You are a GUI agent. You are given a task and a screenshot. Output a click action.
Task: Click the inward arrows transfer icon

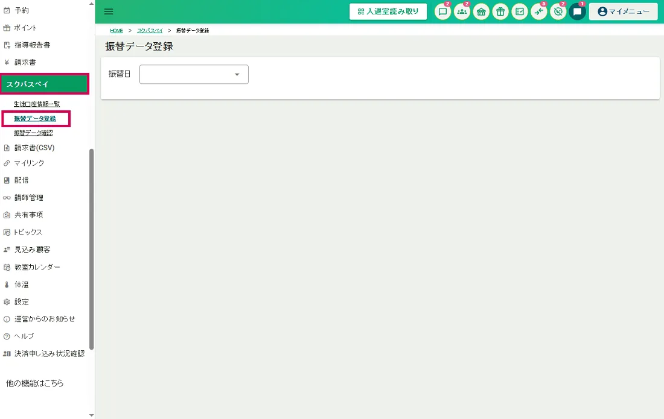[538, 12]
